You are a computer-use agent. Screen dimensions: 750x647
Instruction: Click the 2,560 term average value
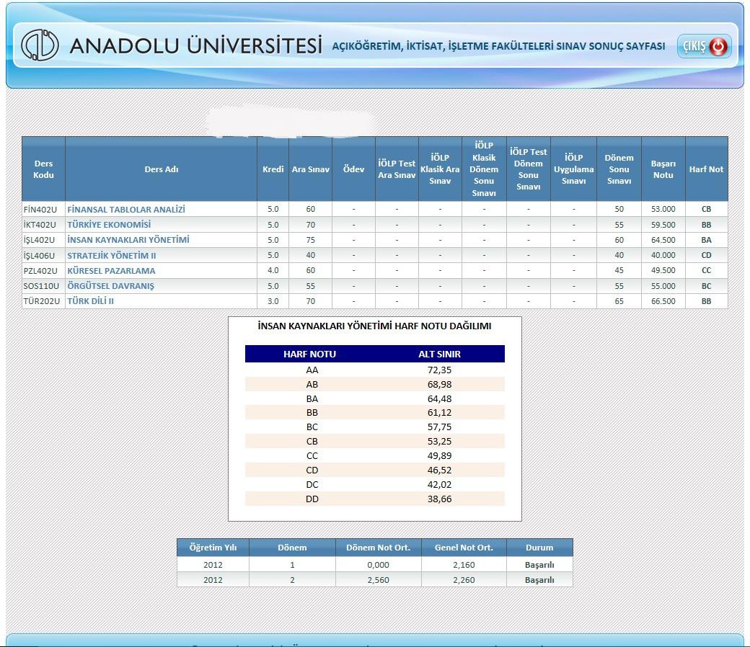379,579
